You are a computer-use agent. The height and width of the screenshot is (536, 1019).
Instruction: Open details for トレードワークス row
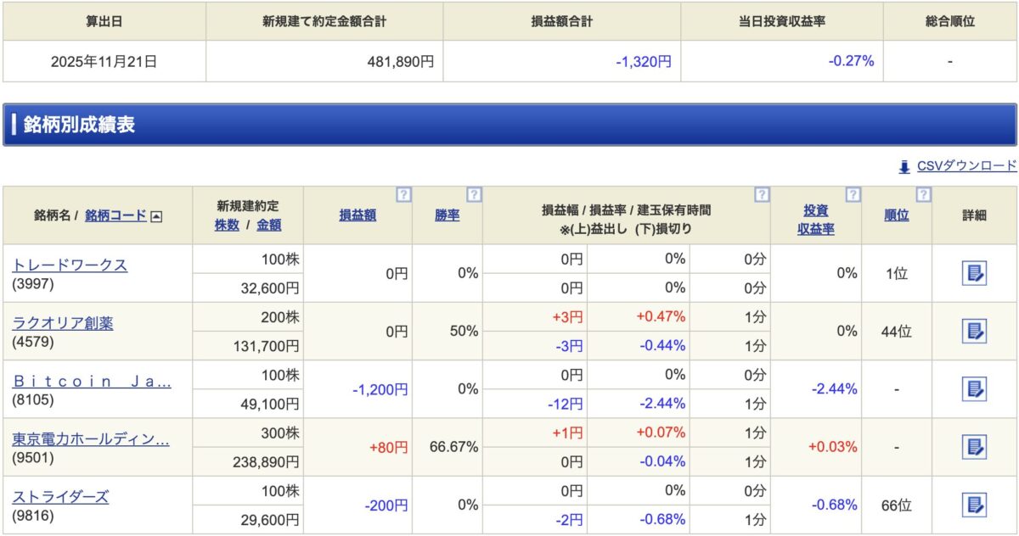click(974, 273)
